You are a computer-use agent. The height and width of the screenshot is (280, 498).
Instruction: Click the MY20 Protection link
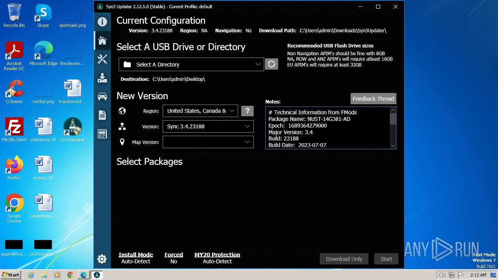217,255
